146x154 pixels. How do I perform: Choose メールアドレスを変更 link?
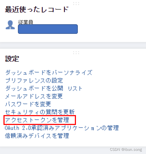(34, 96)
